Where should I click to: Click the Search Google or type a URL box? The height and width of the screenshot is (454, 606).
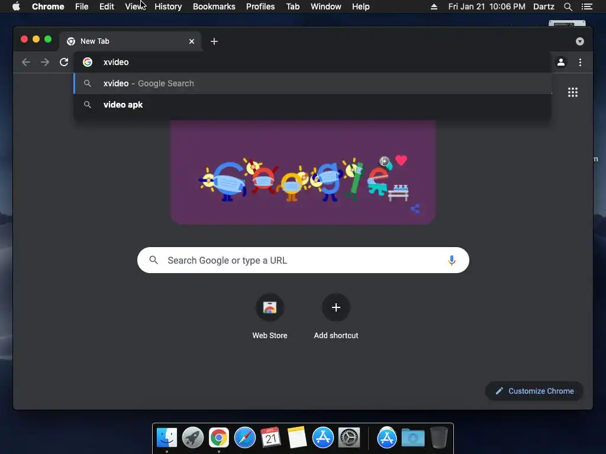(303, 260)
